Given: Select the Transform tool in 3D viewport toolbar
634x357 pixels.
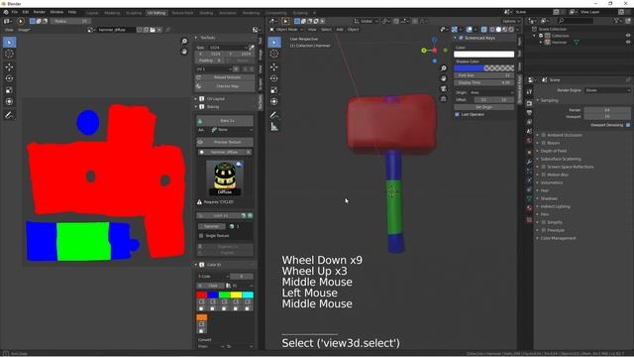Looking at the screenshot, I should pyautogui.click(x=274, y=101).
